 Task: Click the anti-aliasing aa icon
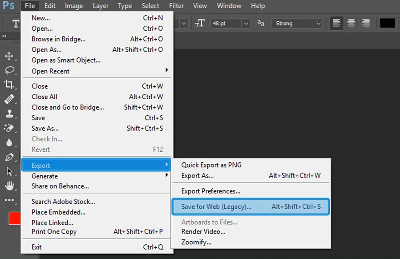[261, 23]
